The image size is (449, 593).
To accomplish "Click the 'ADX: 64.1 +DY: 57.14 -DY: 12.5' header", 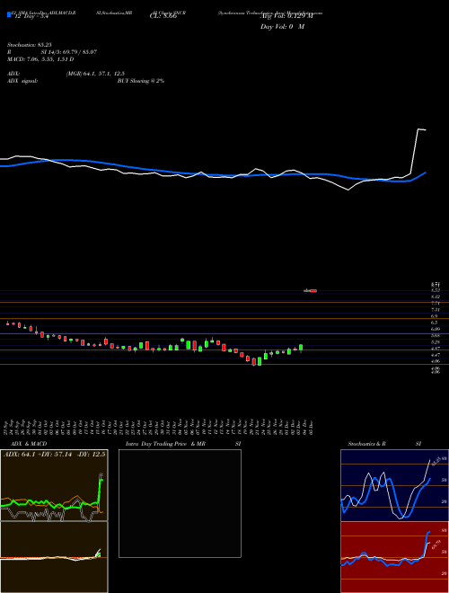I will (x=54, y=454).
